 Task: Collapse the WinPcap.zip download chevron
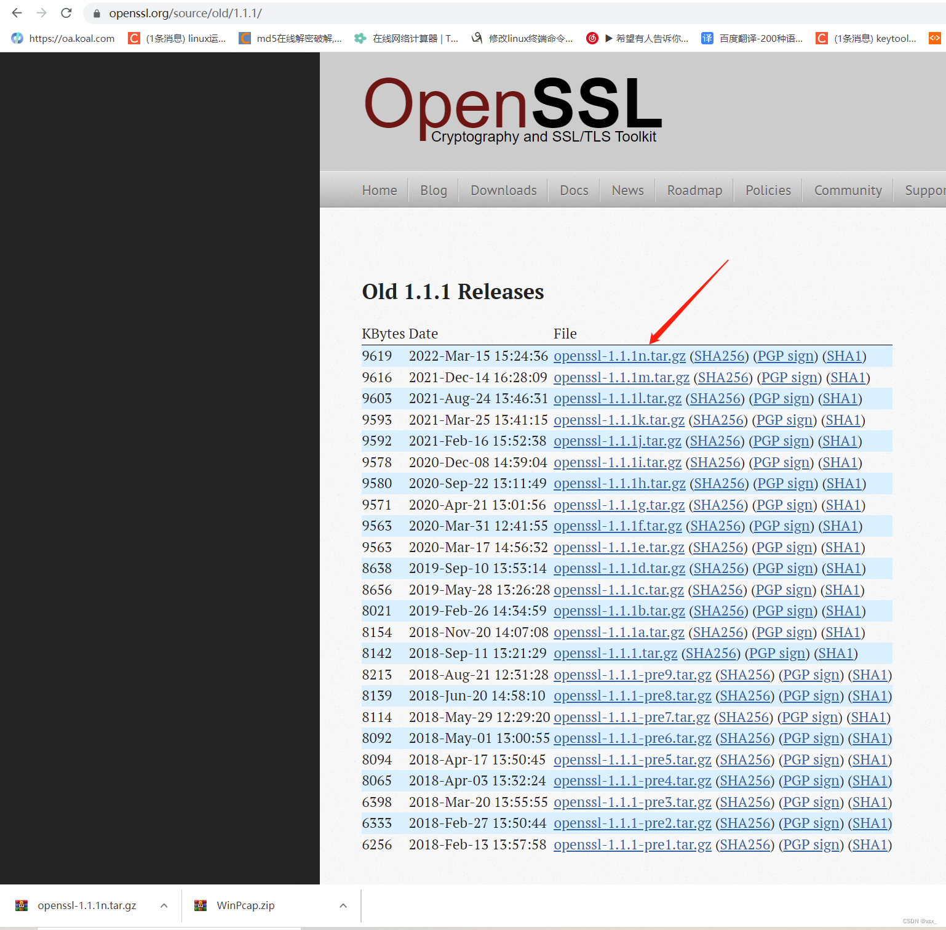point(343,905)
